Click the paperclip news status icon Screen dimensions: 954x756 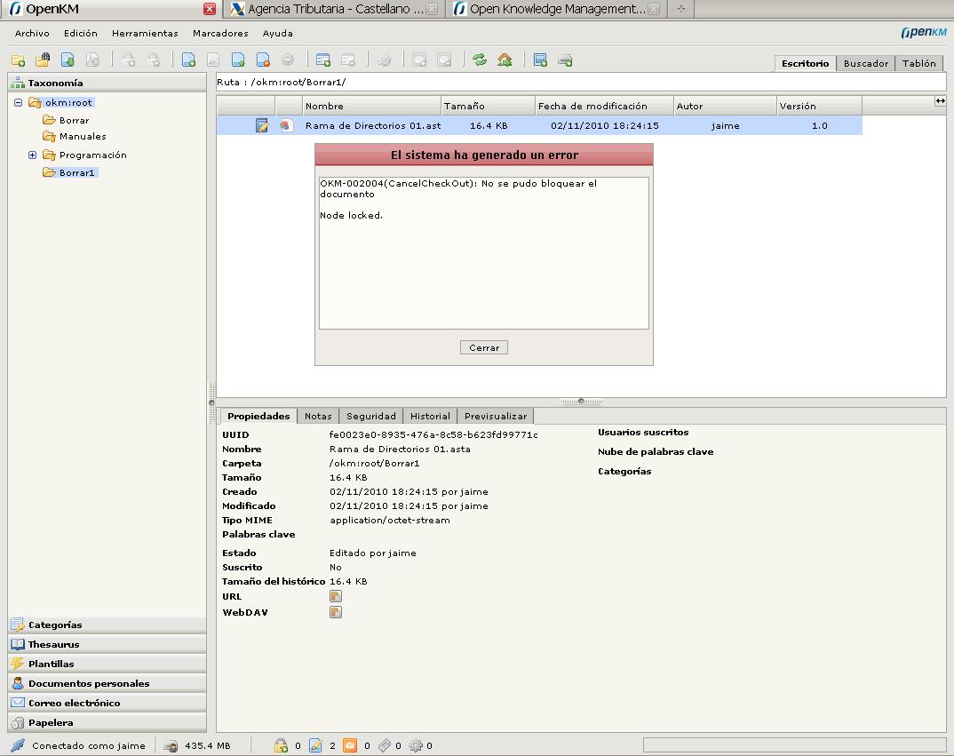point(385,745)
